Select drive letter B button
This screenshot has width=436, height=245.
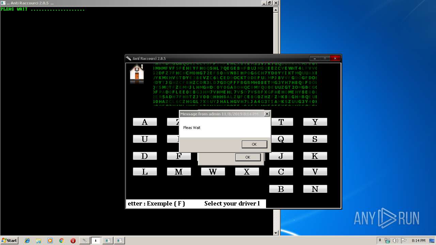pyautogui.click(x=281, y=189)
